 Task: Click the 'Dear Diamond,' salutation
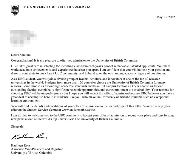tap(21, 54)
